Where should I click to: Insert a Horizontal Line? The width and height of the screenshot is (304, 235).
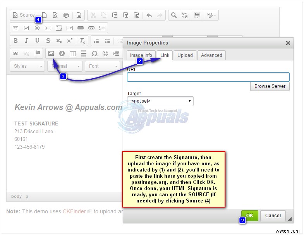pyautogui.click(x=84, y=53)
